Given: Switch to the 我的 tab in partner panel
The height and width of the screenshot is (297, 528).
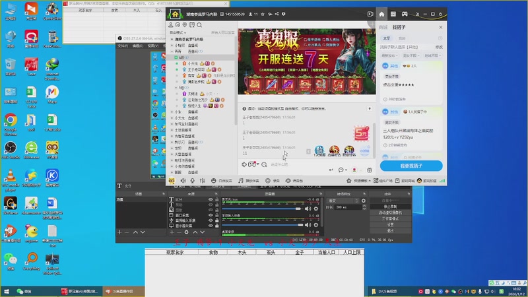Looking at the screenshot, I should [402, 38].
